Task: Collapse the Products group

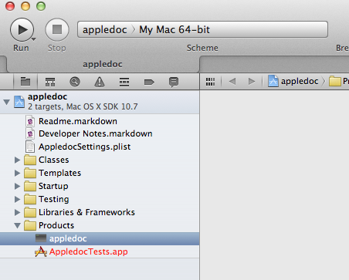Action: [17, 226]
